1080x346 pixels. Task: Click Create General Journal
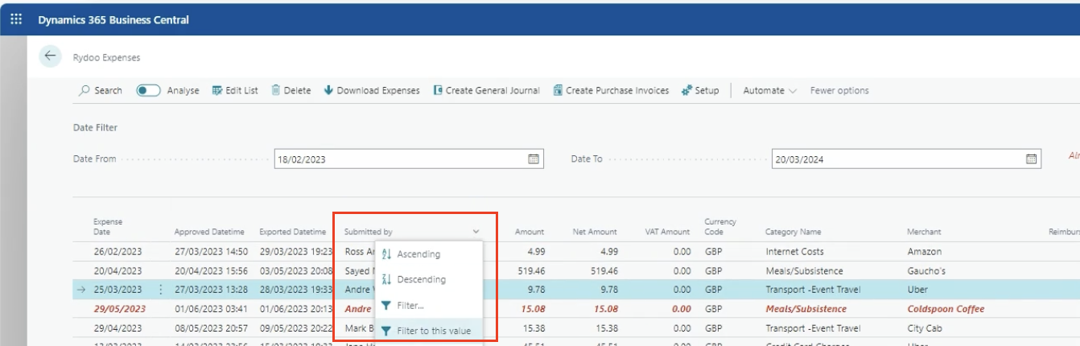pyautogui.click(x=487, y=90)
